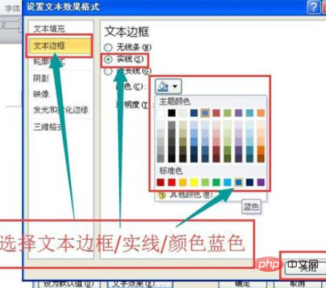326x288 pixels.
Task: Click the 文字效果 button in the back dialog
Action: click(140, 284)
